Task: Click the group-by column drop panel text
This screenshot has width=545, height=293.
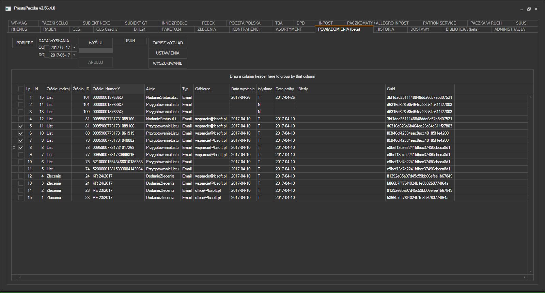Action: click(272, 76)
